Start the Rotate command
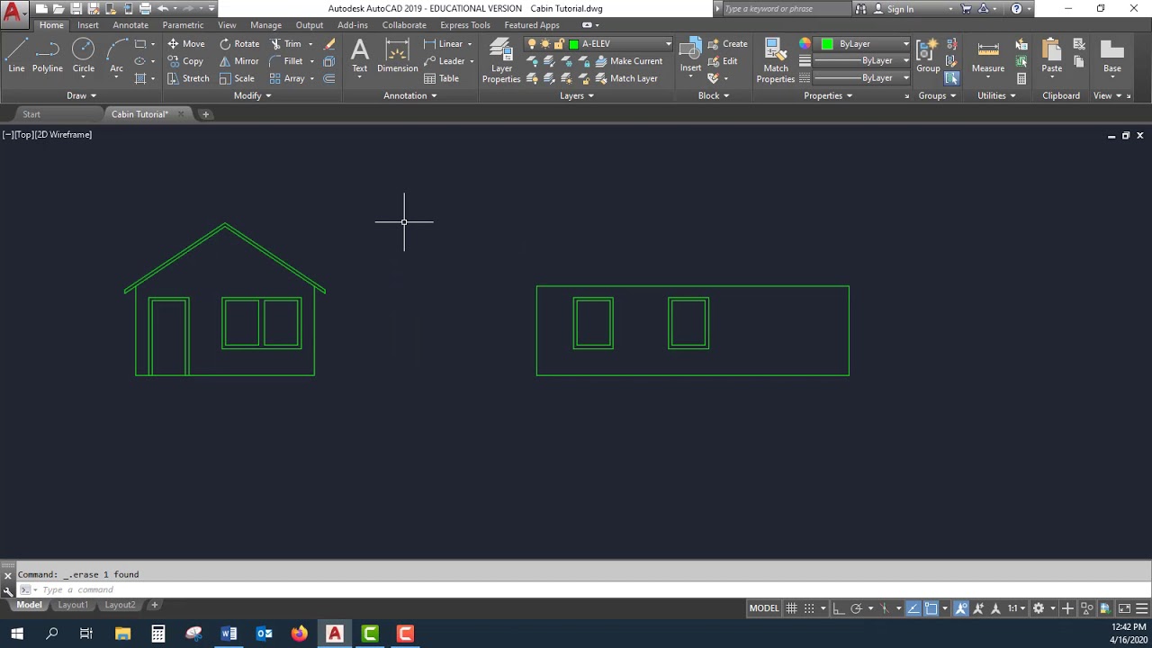Screen dimensions: 1152x648 click(238, 43)
